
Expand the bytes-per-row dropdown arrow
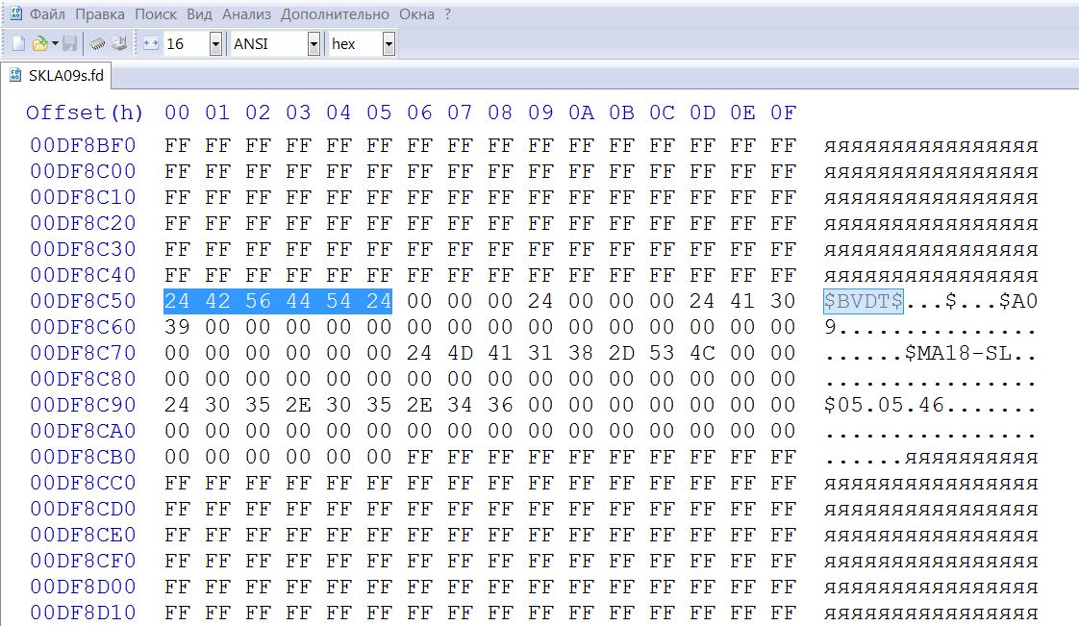coord(215,44)
